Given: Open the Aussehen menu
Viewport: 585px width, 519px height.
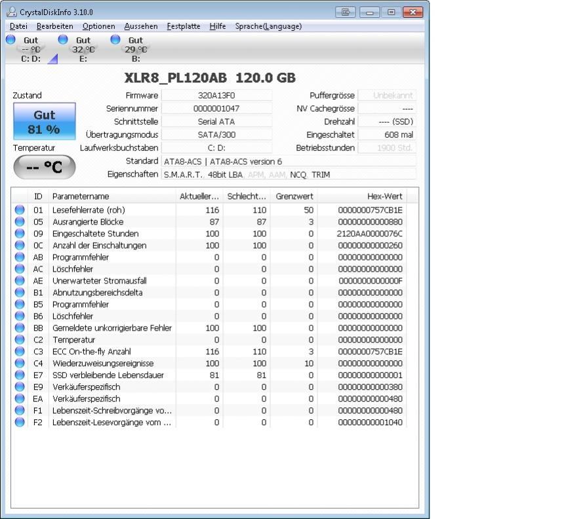Looking at the screenshot, I should tap(140, 26).
